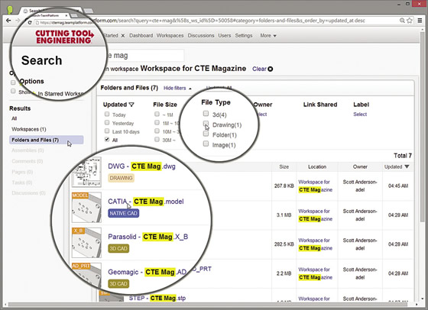Toggle Yesterday updated filter checkbox
Image resolution: width=428 pixels, height=310 pixels.
[x=107, y=122]
